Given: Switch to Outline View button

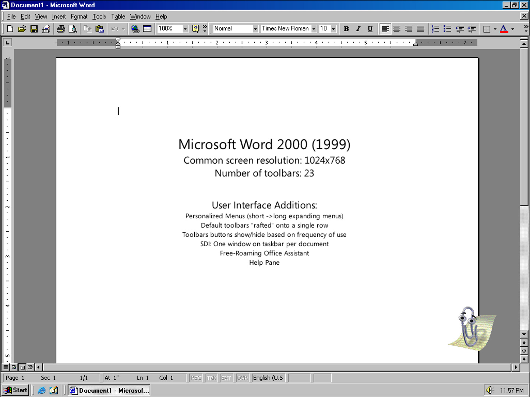Looking at the screenshot, I should pos(31,367).
